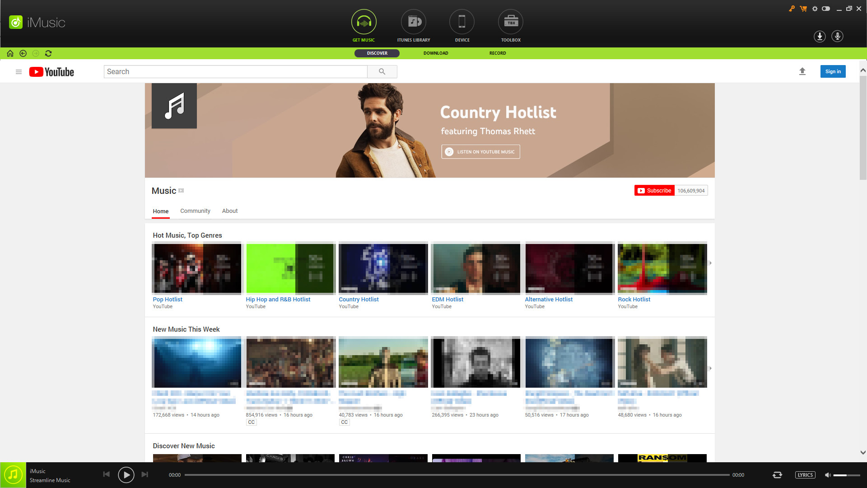
Task: Click the Sign in button
Action: click(833, 71)
